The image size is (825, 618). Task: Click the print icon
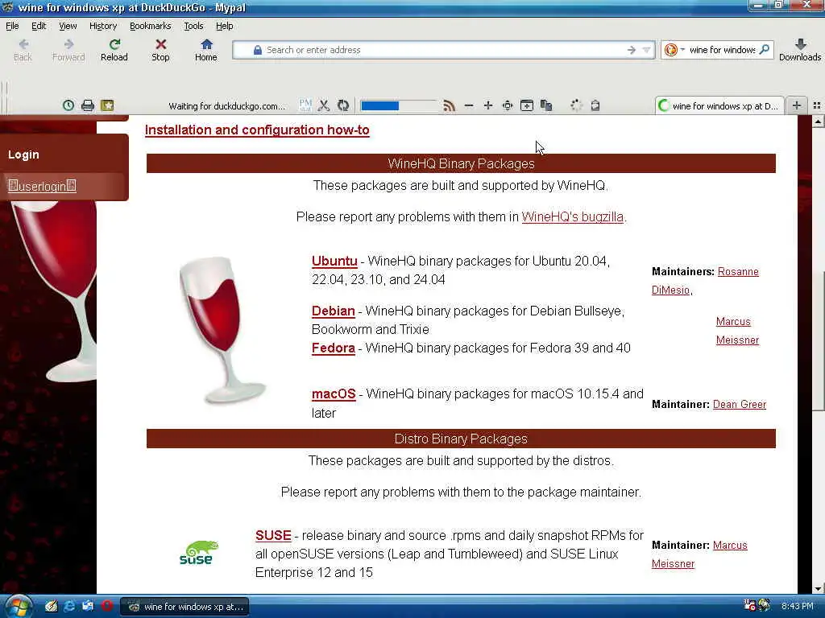tap(88, 105)
